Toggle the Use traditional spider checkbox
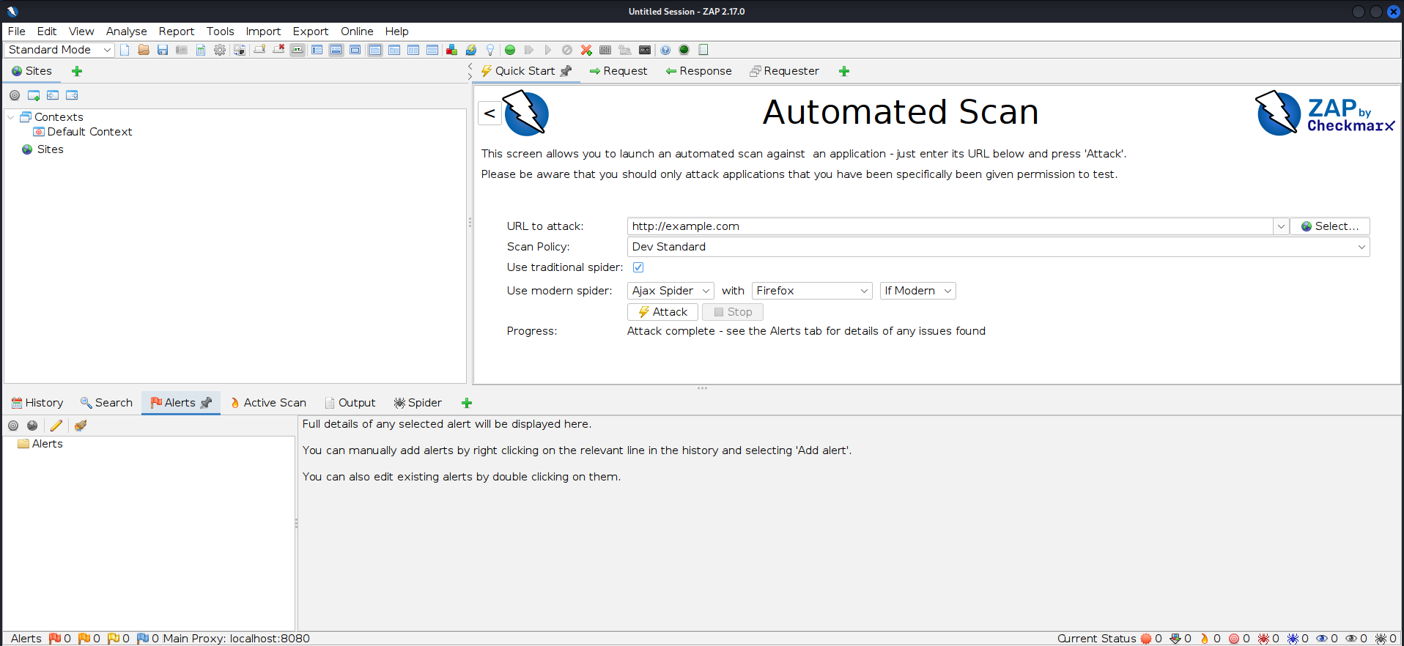The height and width of the screenshot is (646, 1404). 638,267
